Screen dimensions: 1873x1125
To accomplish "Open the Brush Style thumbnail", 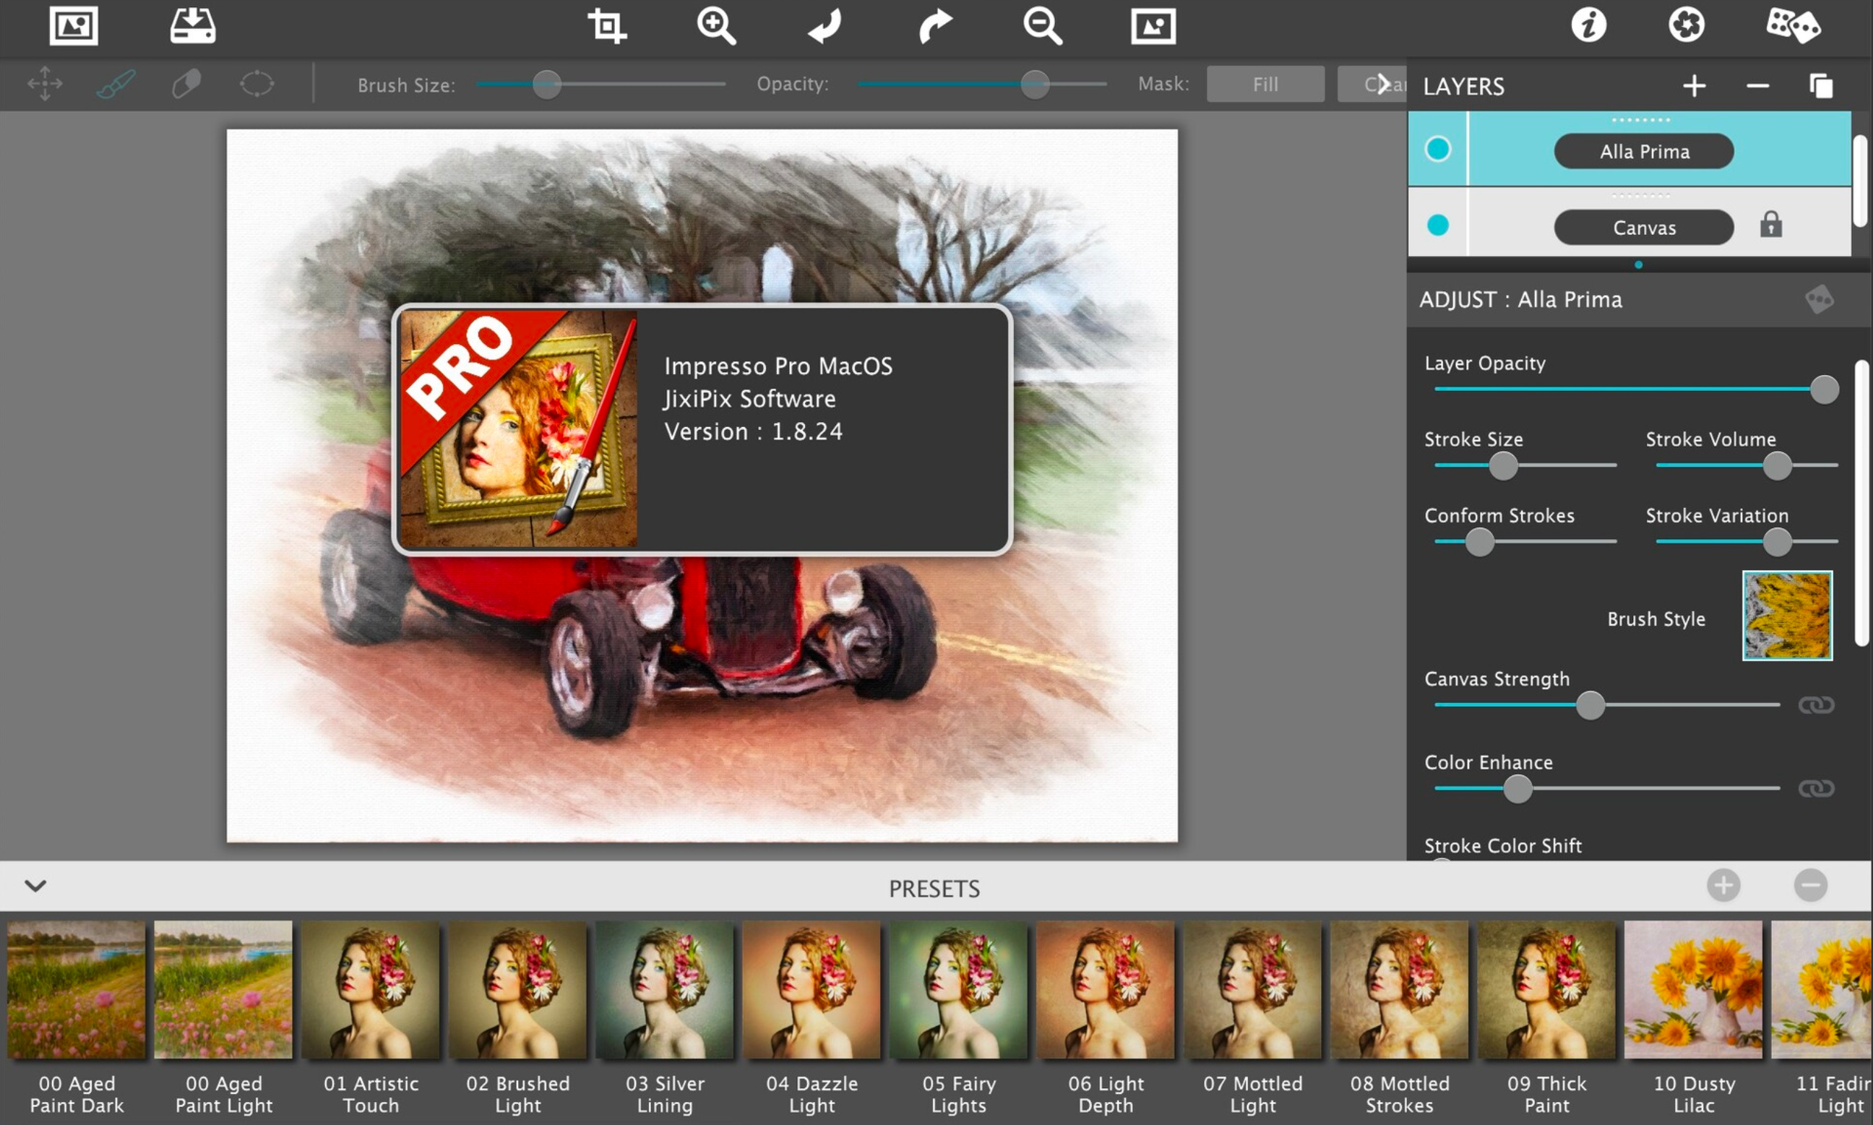I will pos(1786,616).
